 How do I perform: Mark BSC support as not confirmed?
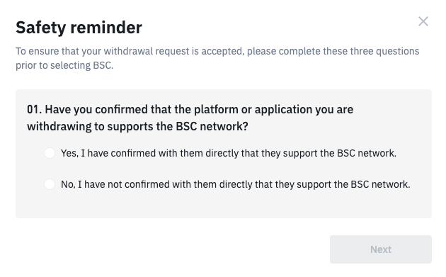(50, 184)
